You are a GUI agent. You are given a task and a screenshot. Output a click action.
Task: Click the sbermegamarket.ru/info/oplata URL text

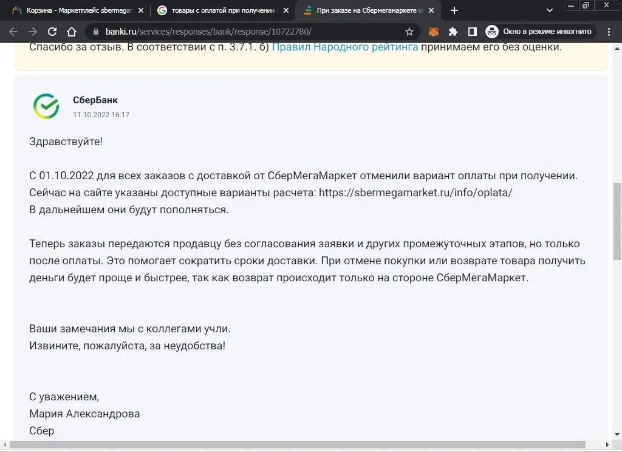(x=415, y=193)
